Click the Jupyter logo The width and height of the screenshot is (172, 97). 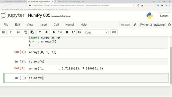click(13, 16)
